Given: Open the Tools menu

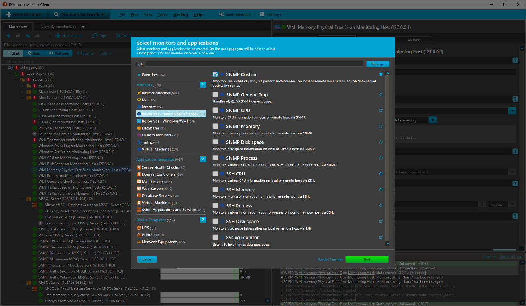Looking at the screenshot, I should point(163,15).
